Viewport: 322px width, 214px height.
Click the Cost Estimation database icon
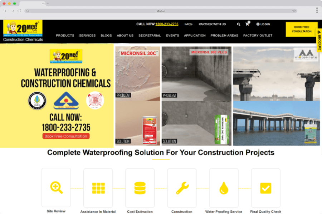point(140,188)
